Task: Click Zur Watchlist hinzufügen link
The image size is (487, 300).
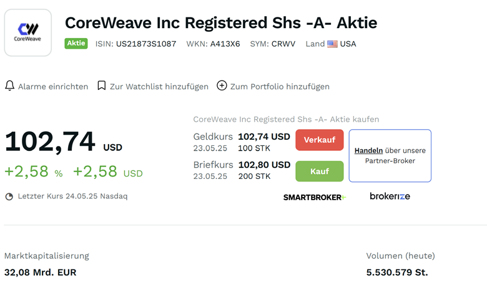Action: point(159,87)
